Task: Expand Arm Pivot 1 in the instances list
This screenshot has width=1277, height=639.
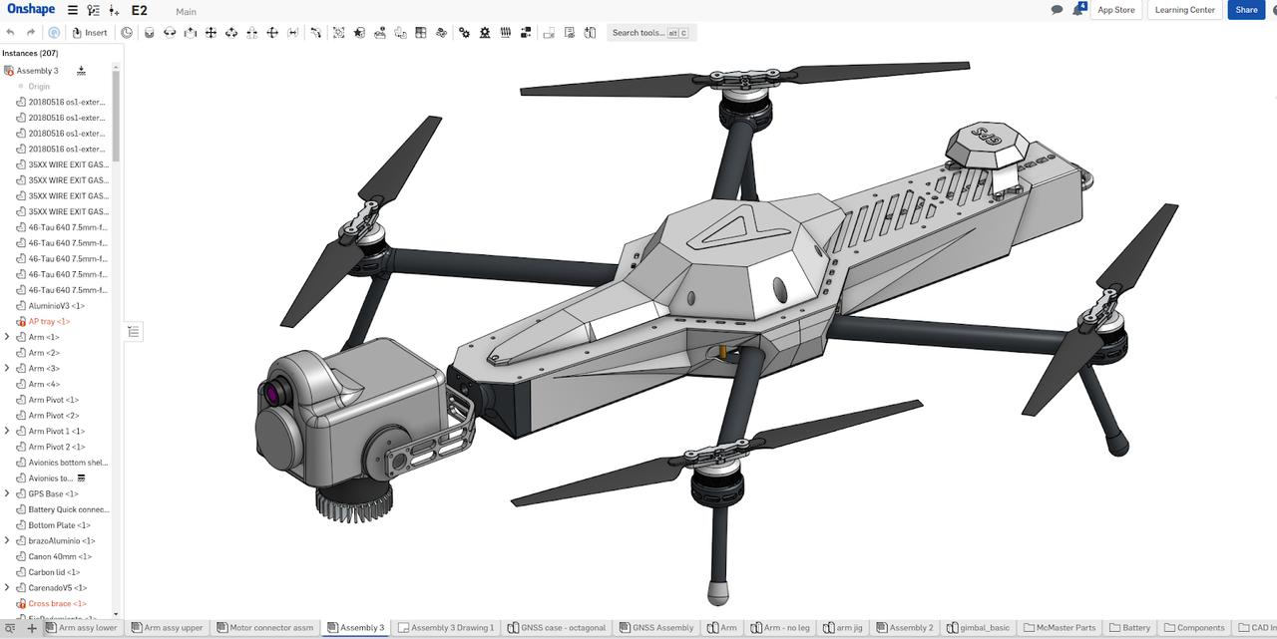Action: [7, 431]
